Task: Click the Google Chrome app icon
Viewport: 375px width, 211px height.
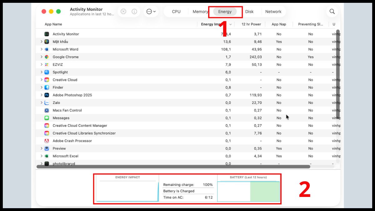Action: [x=47, y=57]
